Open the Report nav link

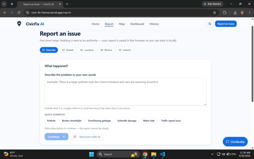(x=109, y=24)
